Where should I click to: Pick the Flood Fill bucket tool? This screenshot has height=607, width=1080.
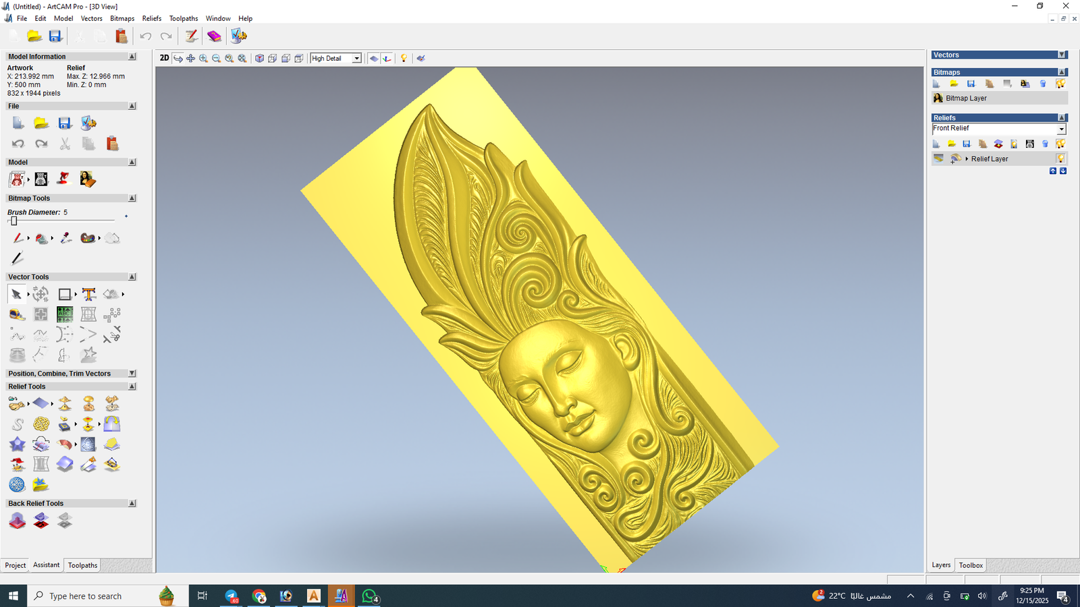point(41,238)
